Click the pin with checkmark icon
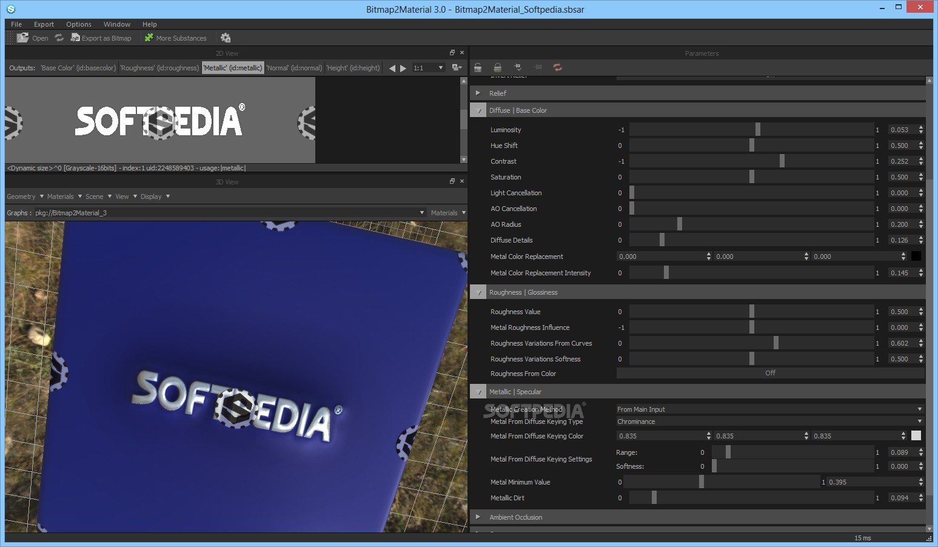938x547 pixels. pyautogui.click(x=518, y=67)
